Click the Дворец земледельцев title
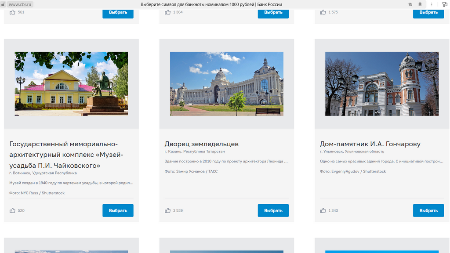Viewport: 450px width, 253px height. [201, 144]
